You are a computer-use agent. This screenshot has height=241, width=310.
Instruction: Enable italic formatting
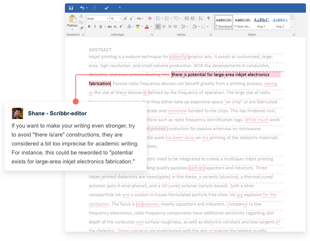(x=95, y=26)
